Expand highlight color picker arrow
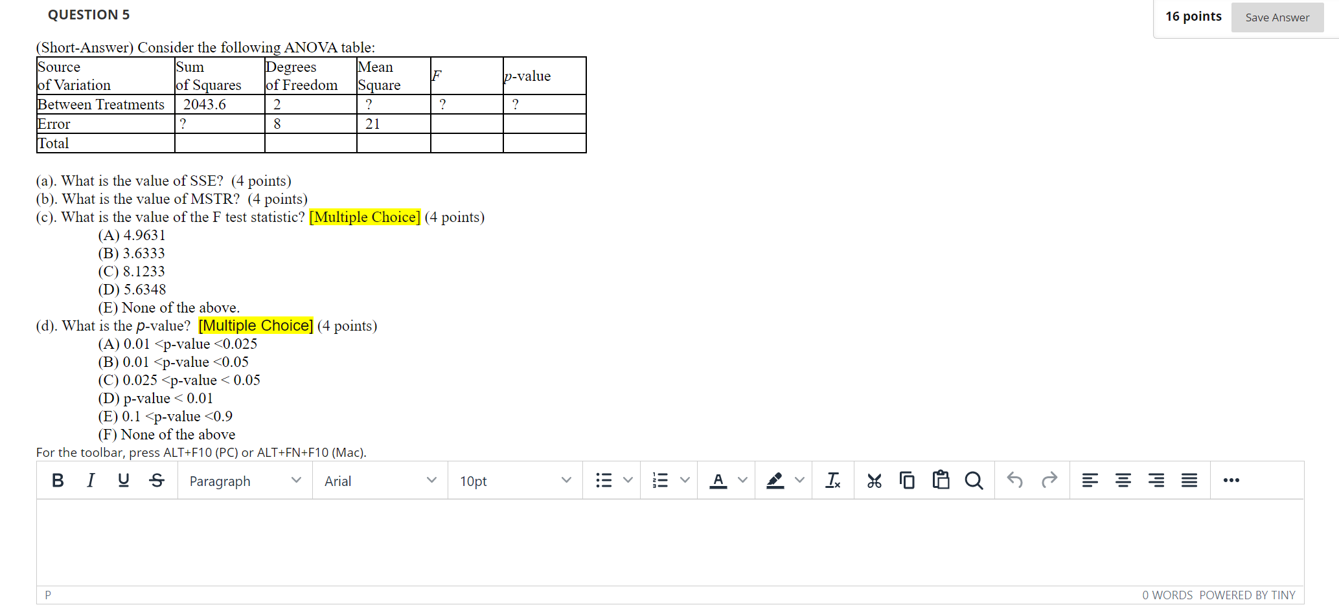The height and width of the screenshot is (607, 1339). [800, 480]
